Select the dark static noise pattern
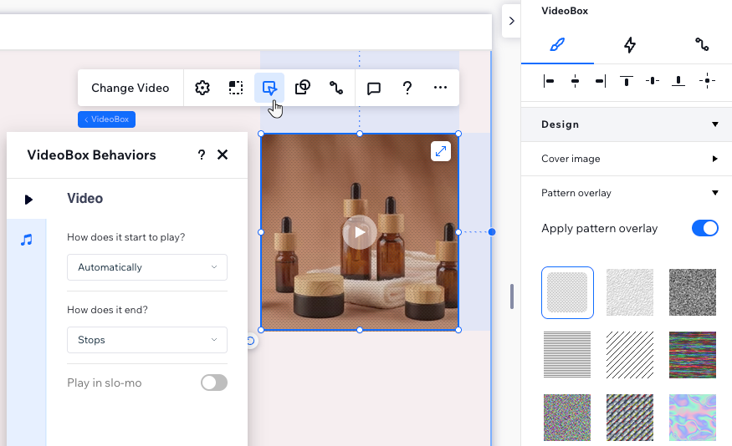Image resolution: width=732 pixels, height=446 pixels. (x=693, y=292)
